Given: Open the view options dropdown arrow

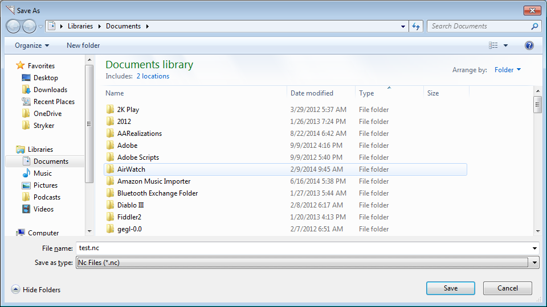Looking at the screenshot, I should click(x=505, y=45).
